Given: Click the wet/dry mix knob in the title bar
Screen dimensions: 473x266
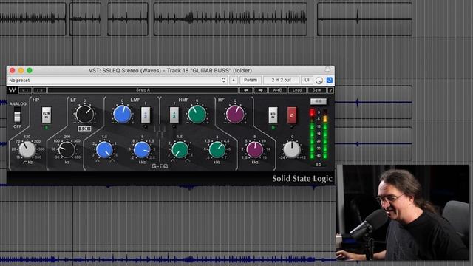Looking at the screenshot, I should (319, 81).
